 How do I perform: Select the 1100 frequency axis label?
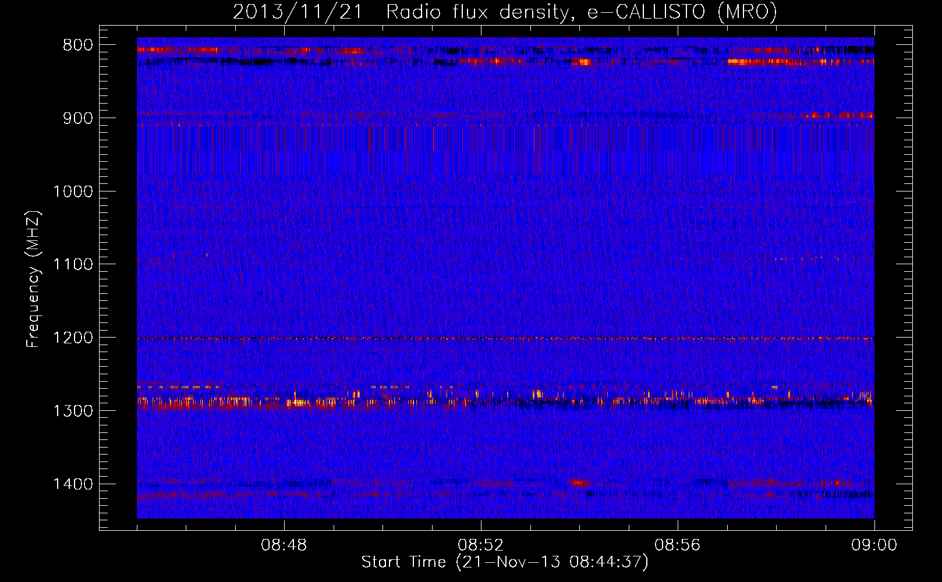(73, 265)
